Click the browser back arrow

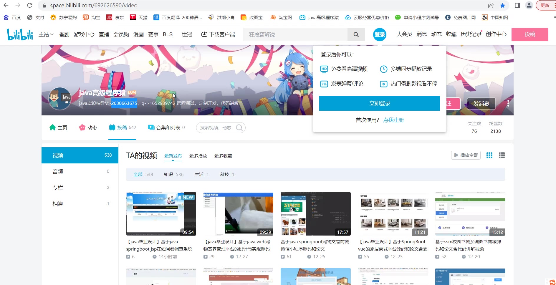(x=6, y=5)
